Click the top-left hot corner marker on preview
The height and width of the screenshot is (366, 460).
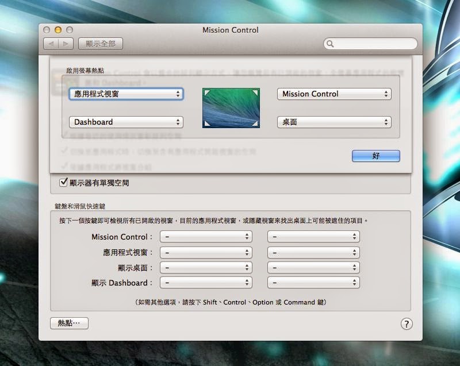coord(207,93)
